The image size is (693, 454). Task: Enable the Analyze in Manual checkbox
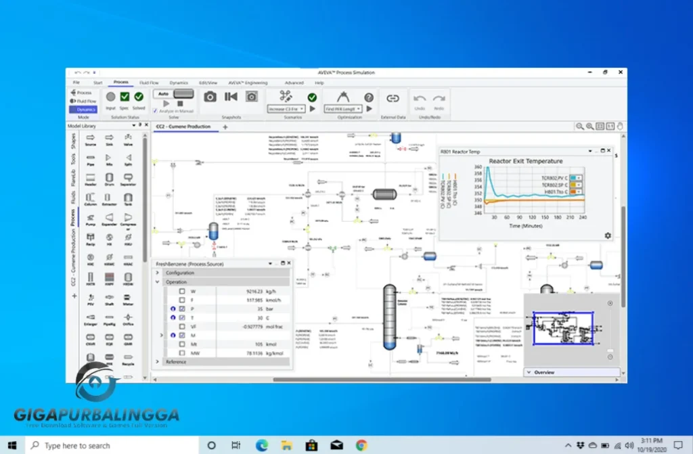(x=155, y=110)
